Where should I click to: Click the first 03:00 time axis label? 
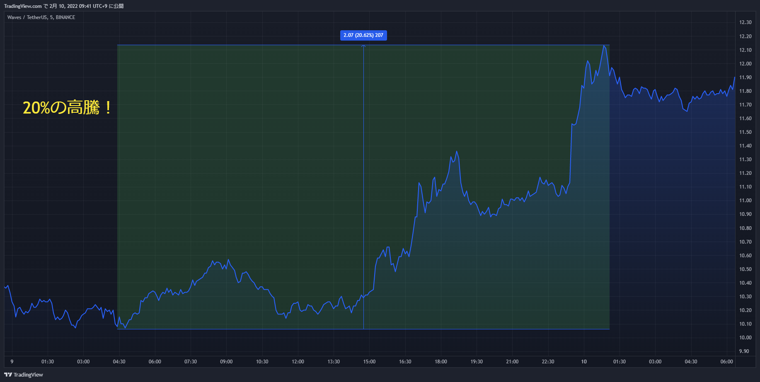[x=83, y=362]
